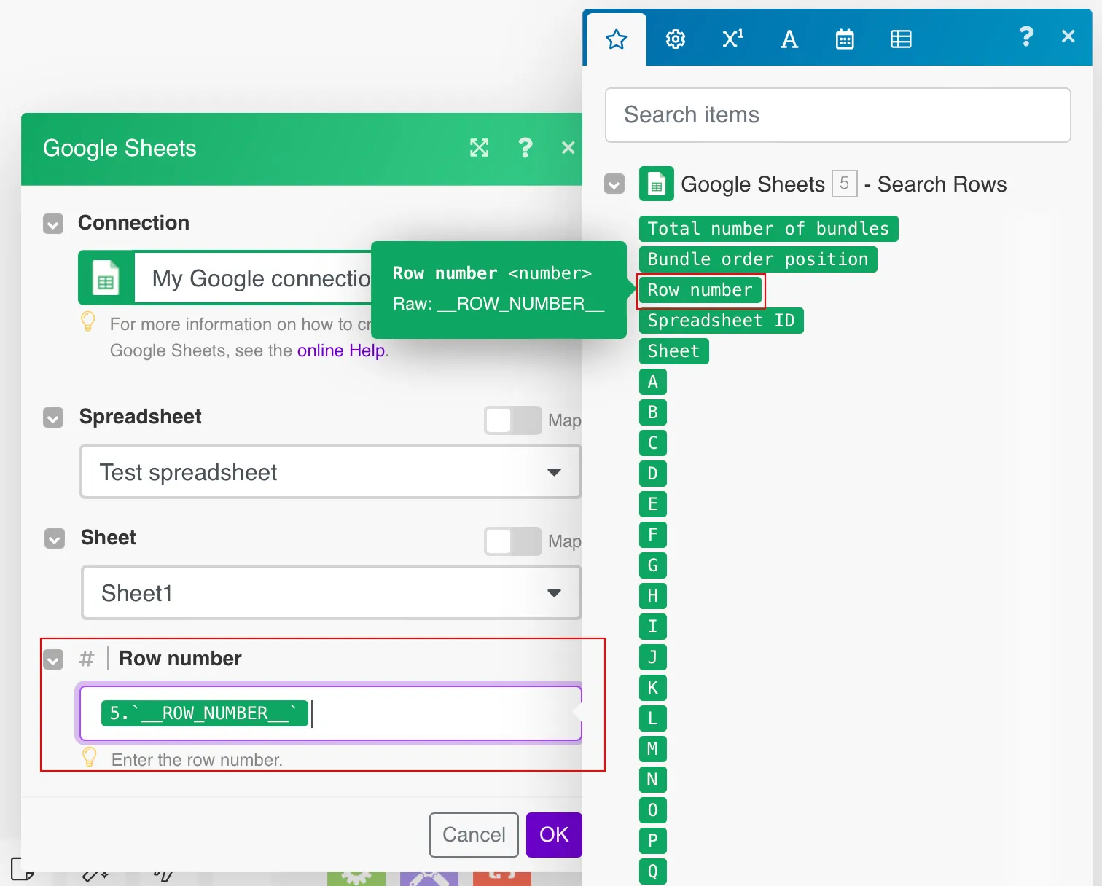Click the Google Sheets connection icon

pos(106,278)
